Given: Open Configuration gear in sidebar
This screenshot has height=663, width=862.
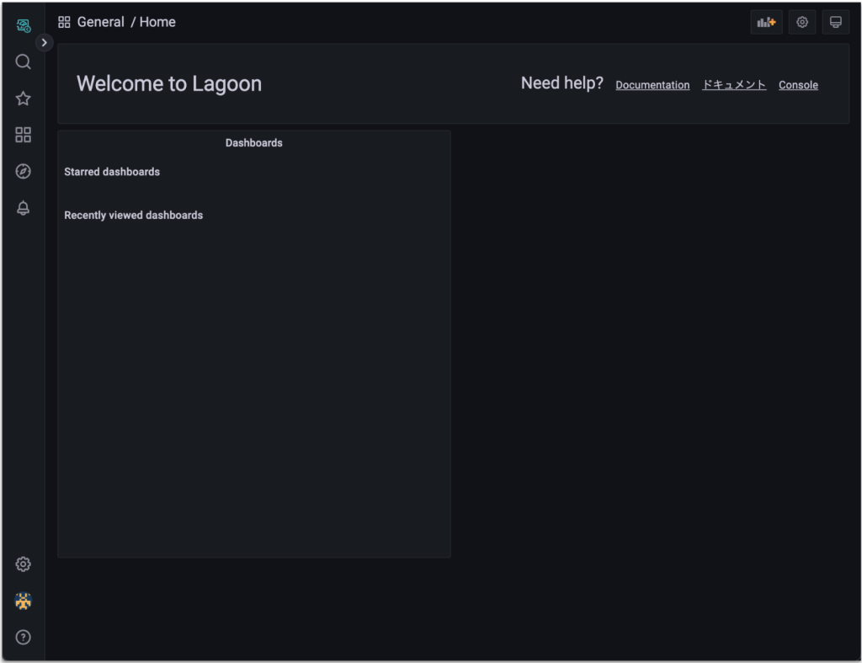Looking at the screenshot, I should tap(23, 564).
